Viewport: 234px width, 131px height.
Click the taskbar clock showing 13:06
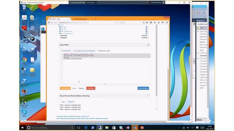click(x=210, y=128)
